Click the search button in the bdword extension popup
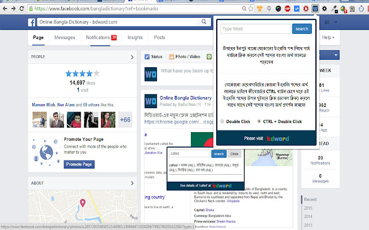This screenshot has width=369, height=230. 302,29
